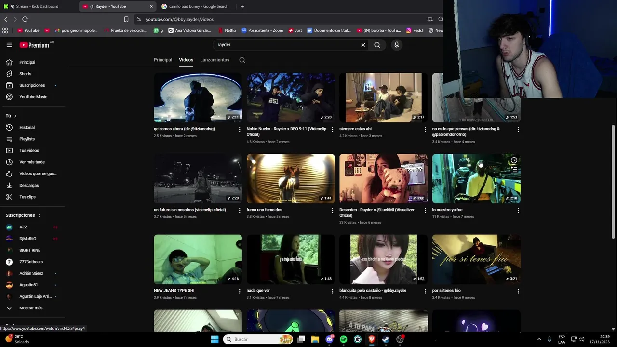Open site settings icon in address bar
This screenshot has width=617, height=347.
click(139, 19)
